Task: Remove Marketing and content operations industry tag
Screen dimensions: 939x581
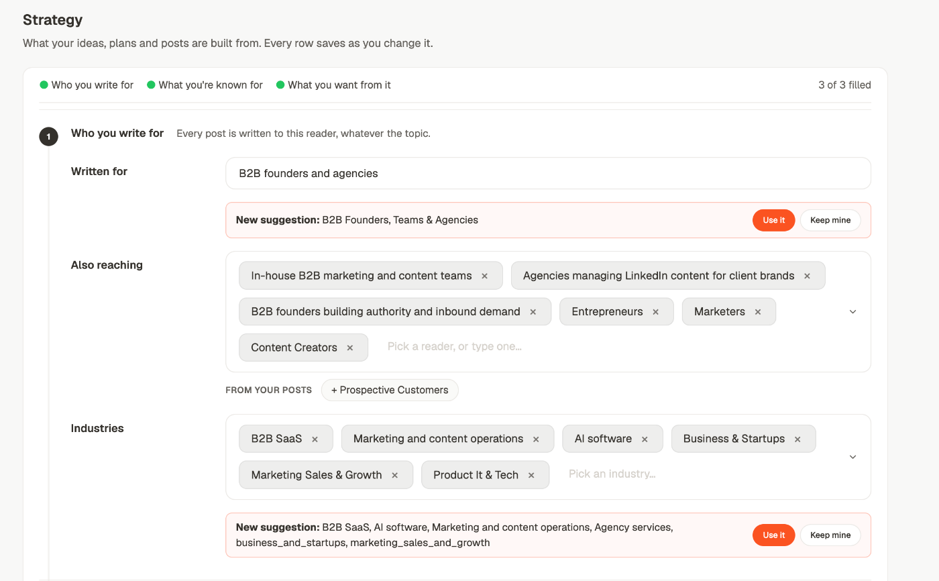Action: 536,439
